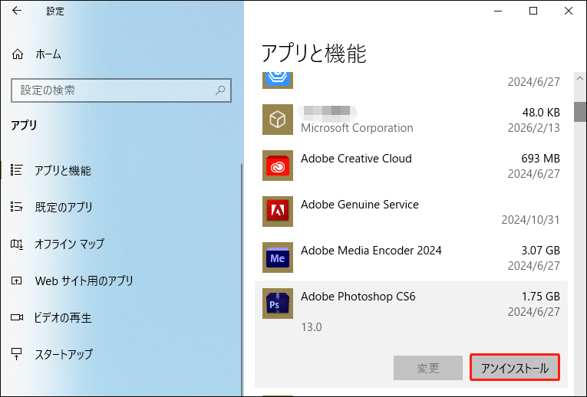Viewport: 587px width, 397px height.
Task: Click the アンインストール button
Action: (x=515, y=367)
